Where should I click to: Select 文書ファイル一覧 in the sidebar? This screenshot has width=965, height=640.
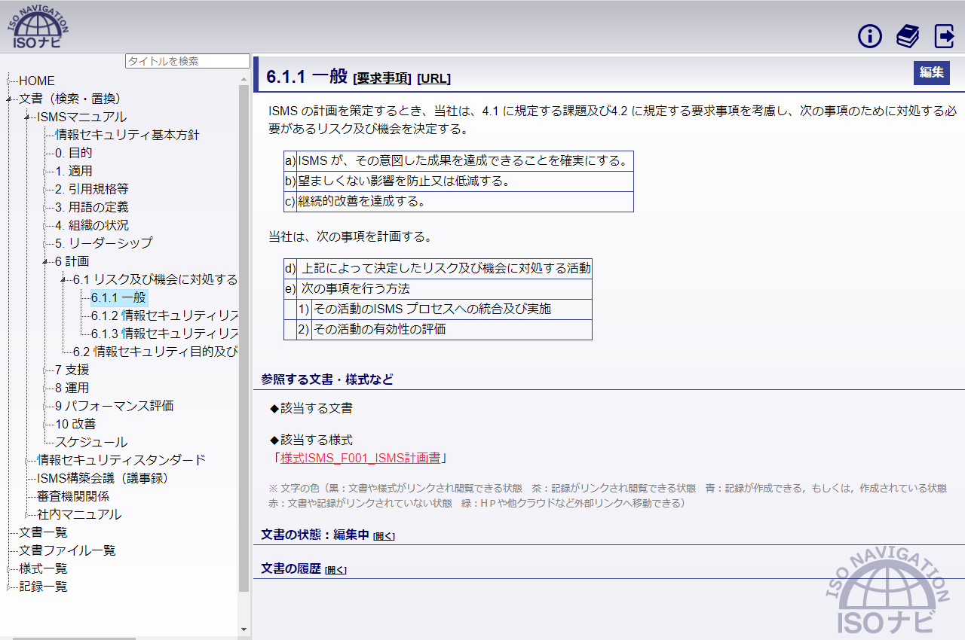[x=67, y=550]
